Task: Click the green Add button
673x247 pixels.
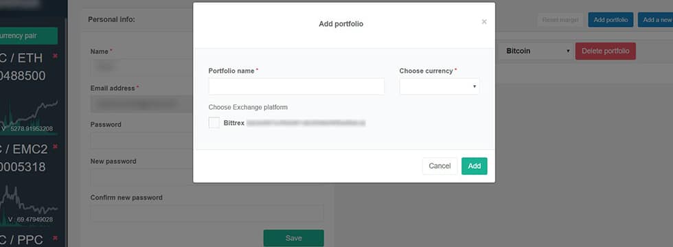Action: pyautogui.click(x=475, y=166)
